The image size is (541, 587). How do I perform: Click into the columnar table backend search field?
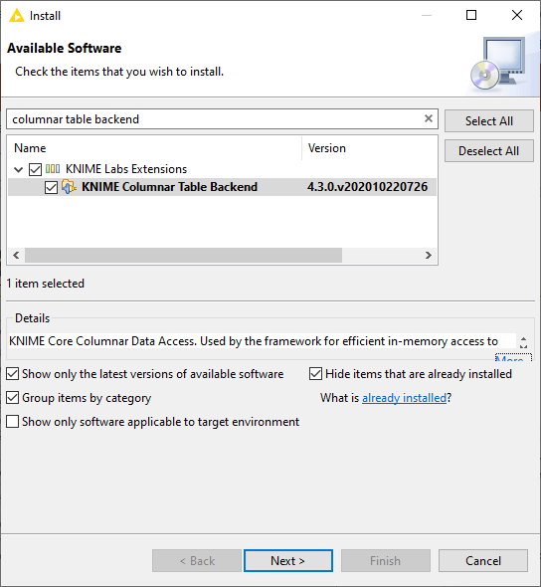click(x=215, y=119)
